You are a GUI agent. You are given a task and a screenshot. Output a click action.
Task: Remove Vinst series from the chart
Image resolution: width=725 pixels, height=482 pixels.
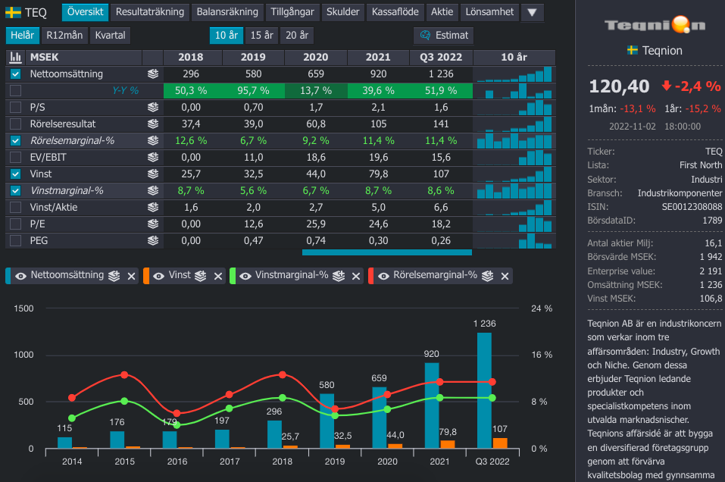(x=218, y=276)
